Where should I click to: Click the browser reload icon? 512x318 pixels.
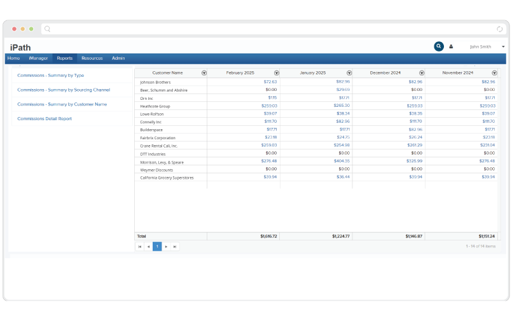click(x=499, y=29)
